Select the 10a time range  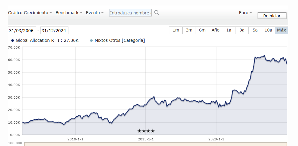point(268,30)
